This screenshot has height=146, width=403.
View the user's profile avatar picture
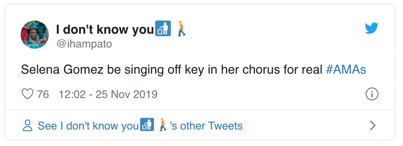point(35,35)
